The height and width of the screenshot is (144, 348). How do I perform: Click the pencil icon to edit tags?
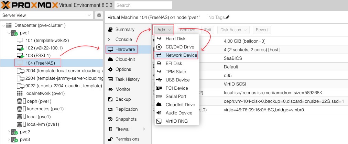[227, 17]
